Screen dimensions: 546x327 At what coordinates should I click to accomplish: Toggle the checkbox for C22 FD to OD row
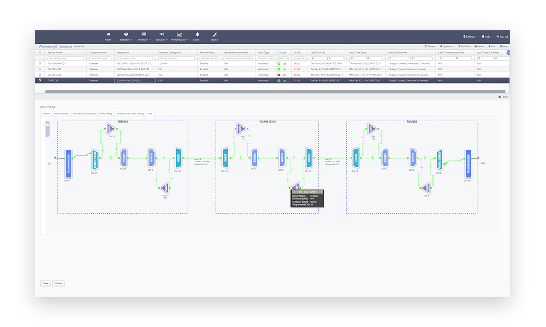(x=40, y=69)
